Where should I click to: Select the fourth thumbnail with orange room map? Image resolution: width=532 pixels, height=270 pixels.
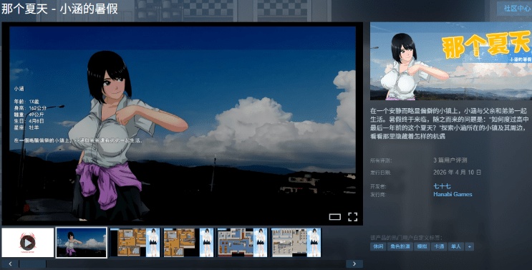tap(188, 243)
